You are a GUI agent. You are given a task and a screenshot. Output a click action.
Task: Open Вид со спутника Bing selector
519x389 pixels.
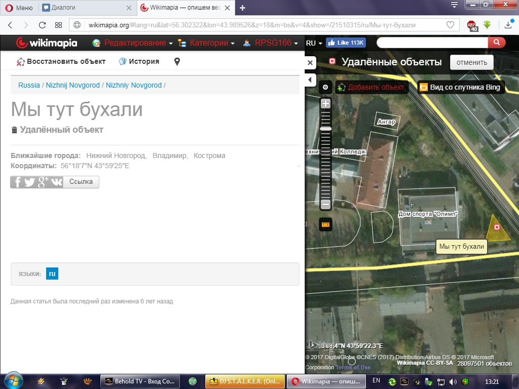(461, 87)
